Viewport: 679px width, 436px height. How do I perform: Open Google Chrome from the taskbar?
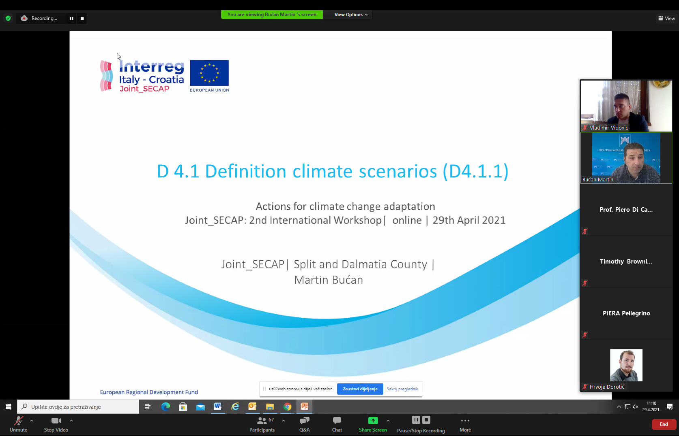287,407
